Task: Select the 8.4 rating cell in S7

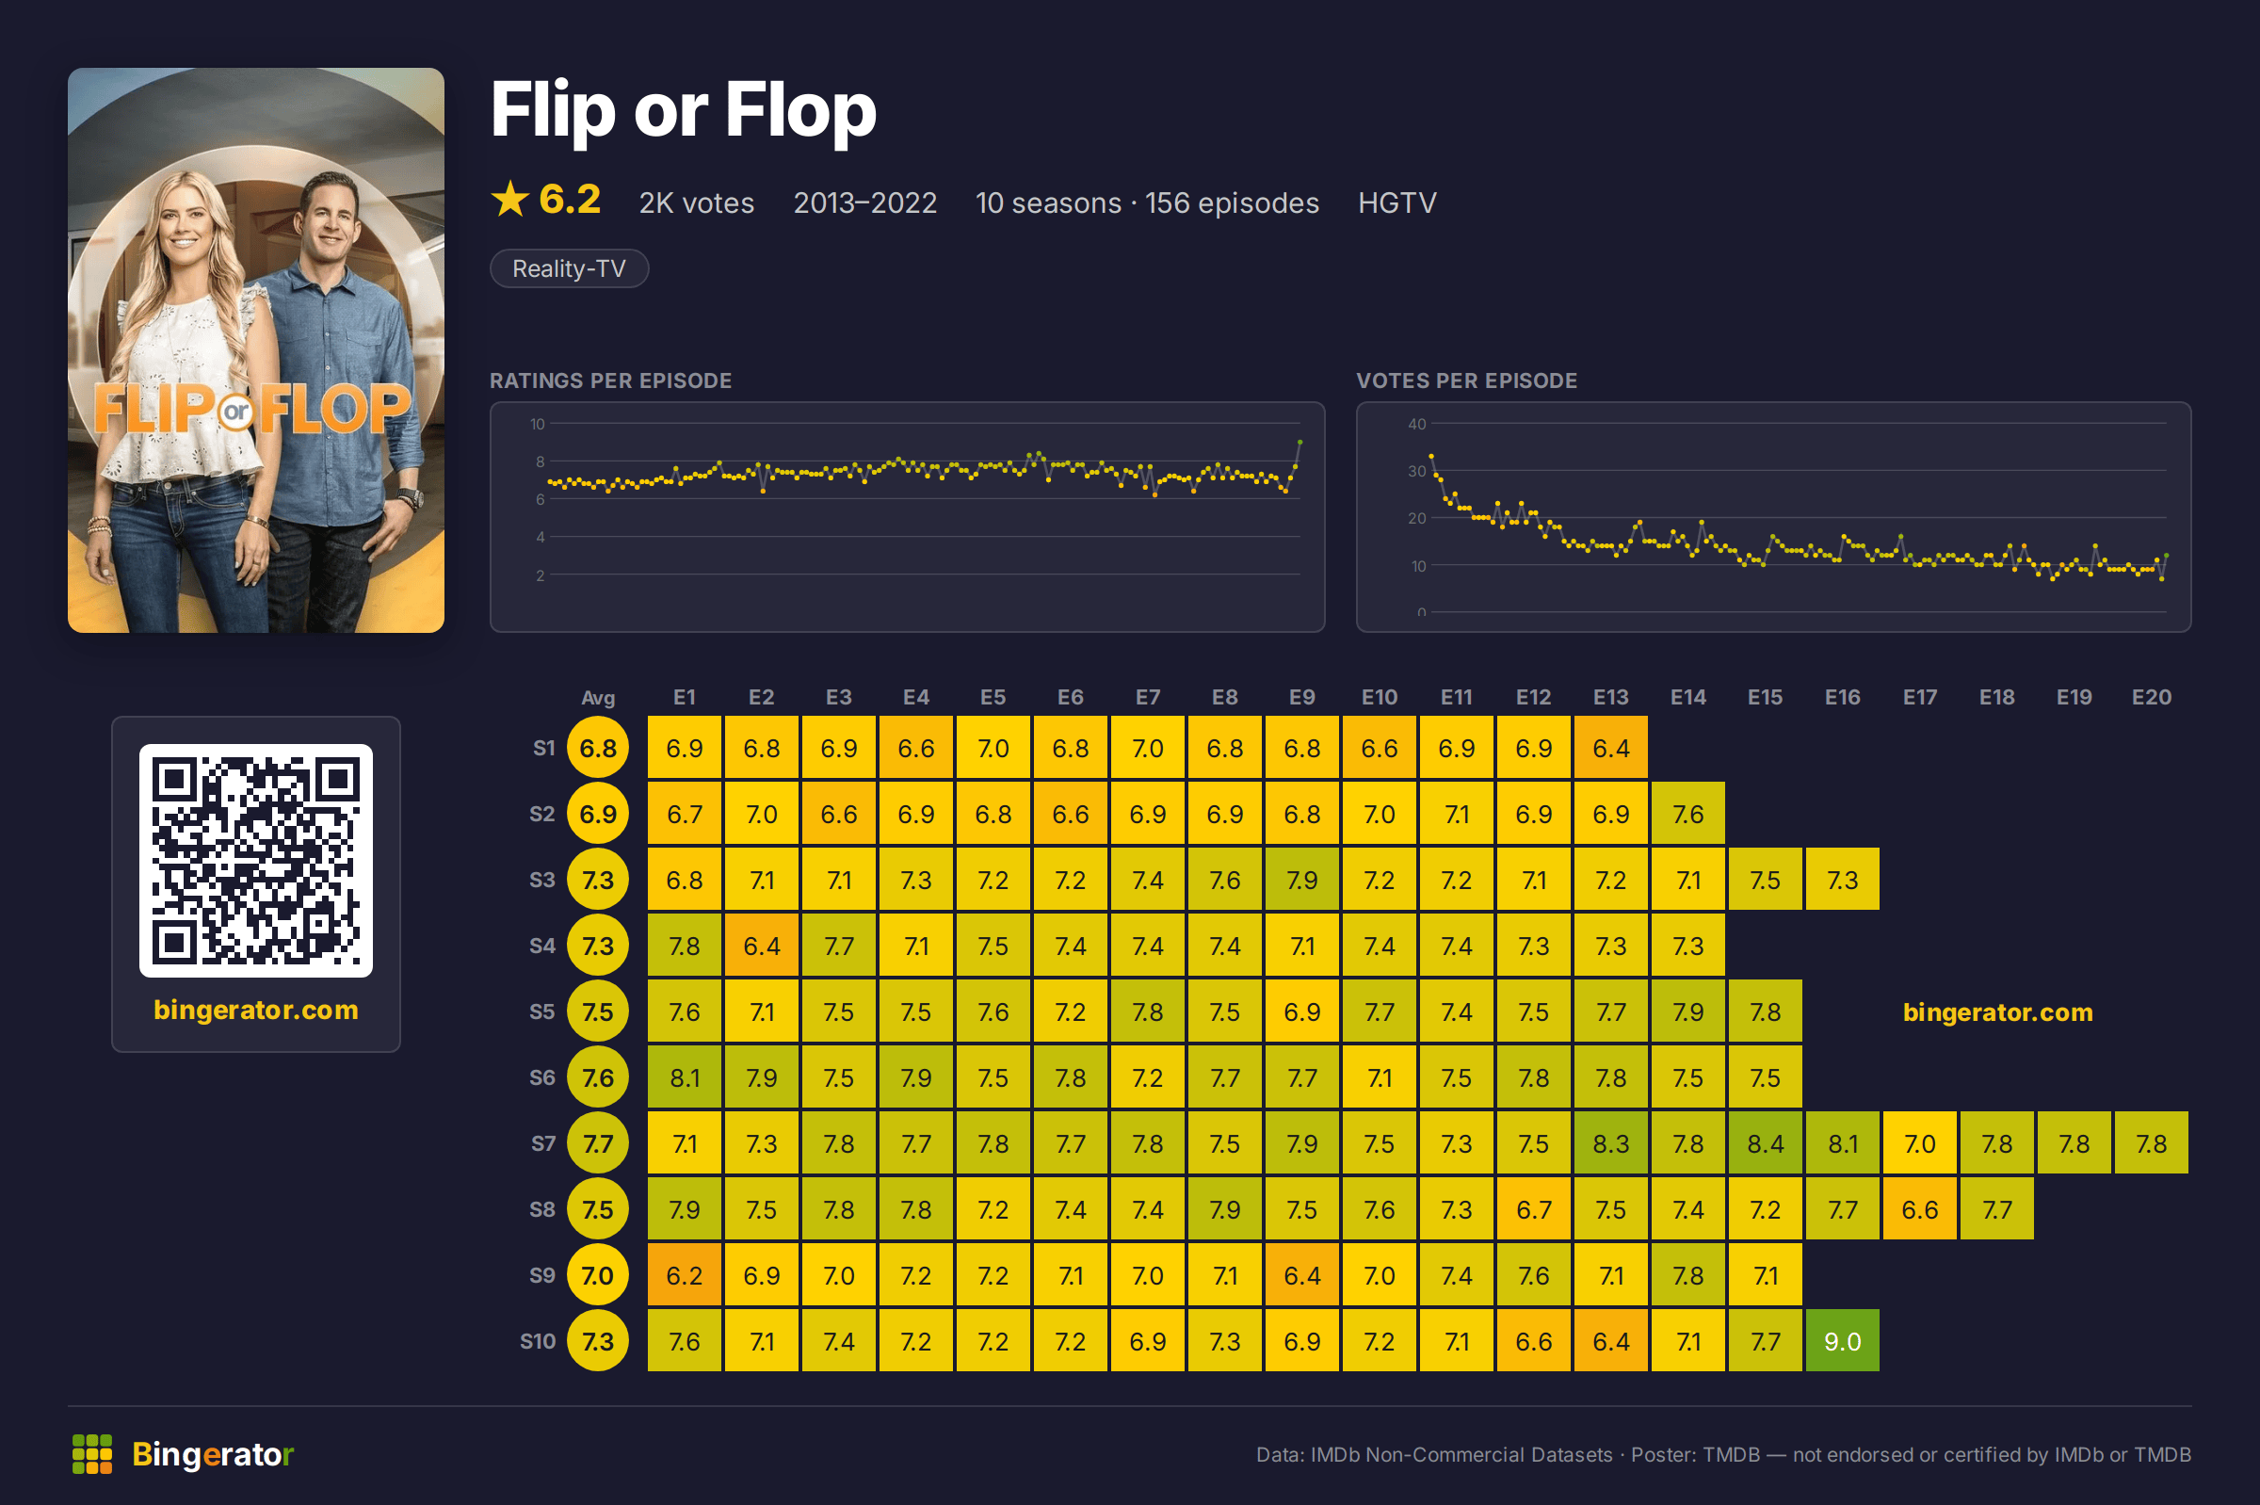Action: [1765, 1143]
